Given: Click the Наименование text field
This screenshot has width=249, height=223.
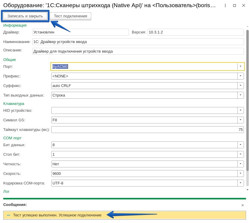Looking at the screenshot, I should [x=138, y=42].
